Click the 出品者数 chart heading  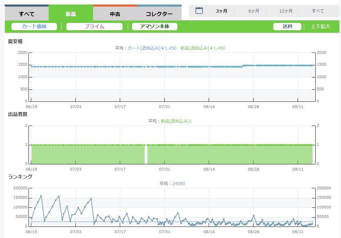(x=18, y=114)
